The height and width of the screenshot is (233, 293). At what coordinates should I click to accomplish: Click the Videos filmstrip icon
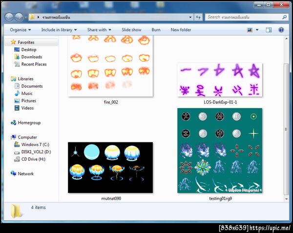17,108
